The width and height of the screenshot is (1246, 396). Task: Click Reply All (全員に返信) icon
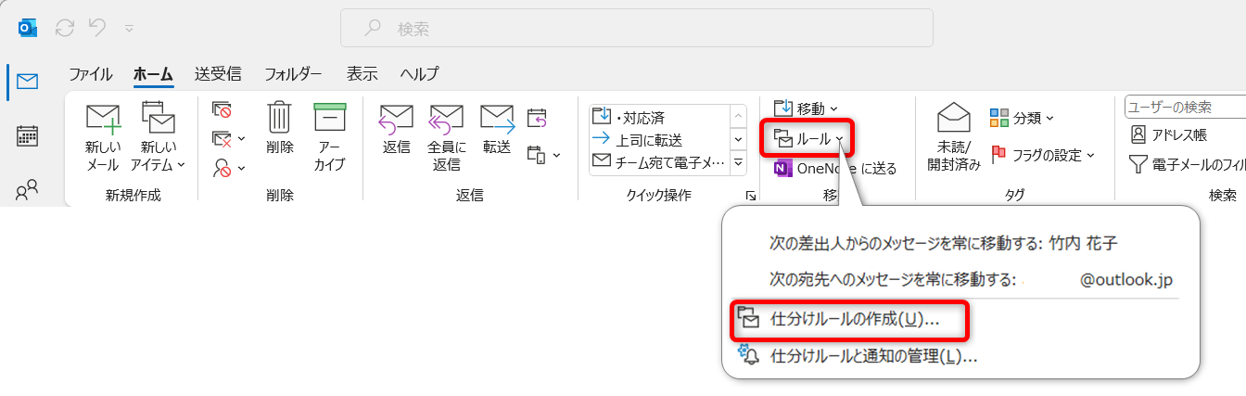tap(446, 119)
